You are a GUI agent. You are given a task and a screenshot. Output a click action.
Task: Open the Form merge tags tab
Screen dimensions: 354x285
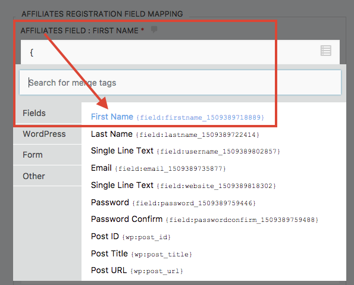tap(48, 155)
